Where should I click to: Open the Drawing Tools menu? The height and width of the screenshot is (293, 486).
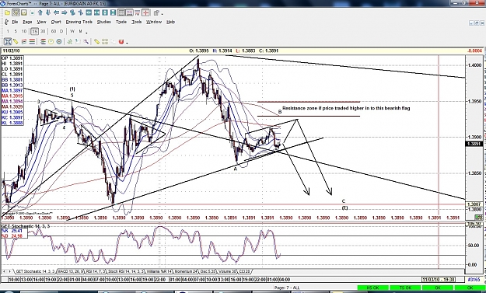coord(79,22)
